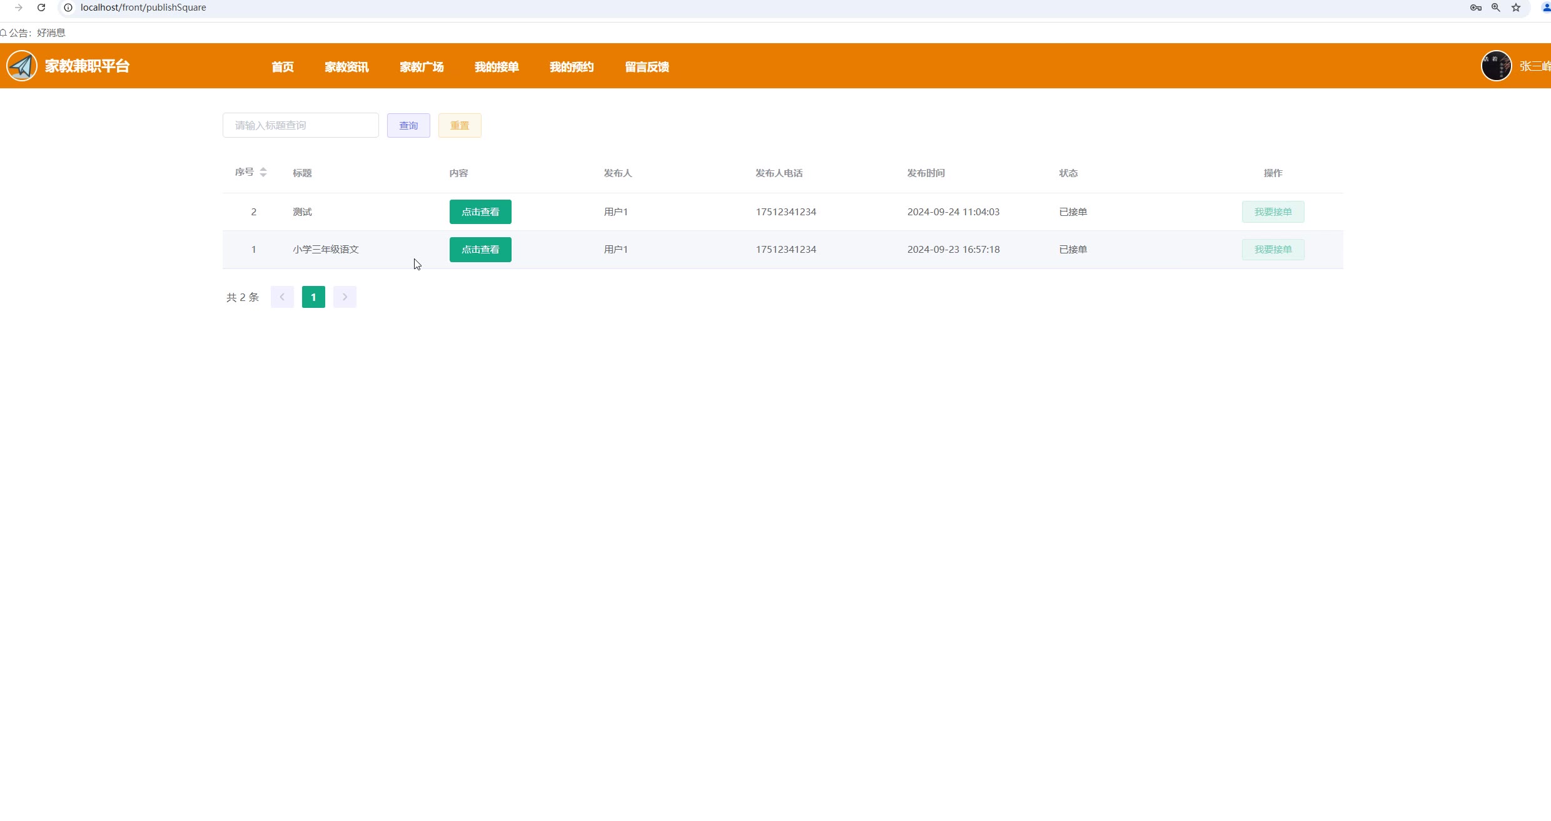The height and width of the screenshot is (821, 1551).
Task: Click the 已接单 status in 小学三年级语文 row
Action: pyautogui.click(x=1073, y=249)
